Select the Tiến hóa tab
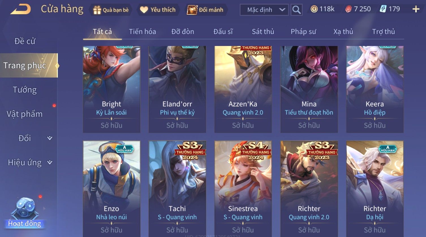Viewport: 426px width, 237px height. pyautogui.click(x=143, y=32)
